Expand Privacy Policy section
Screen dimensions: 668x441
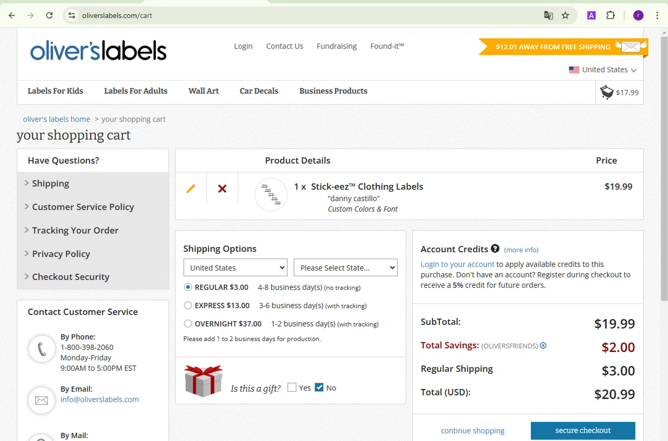[61, 254]
